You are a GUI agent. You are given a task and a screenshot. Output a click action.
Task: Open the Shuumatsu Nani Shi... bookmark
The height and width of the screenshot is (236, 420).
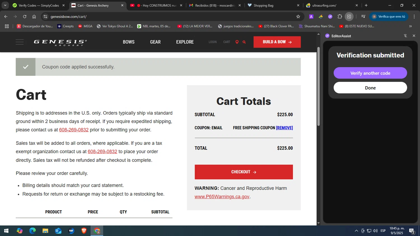click(x=317, y=26)
